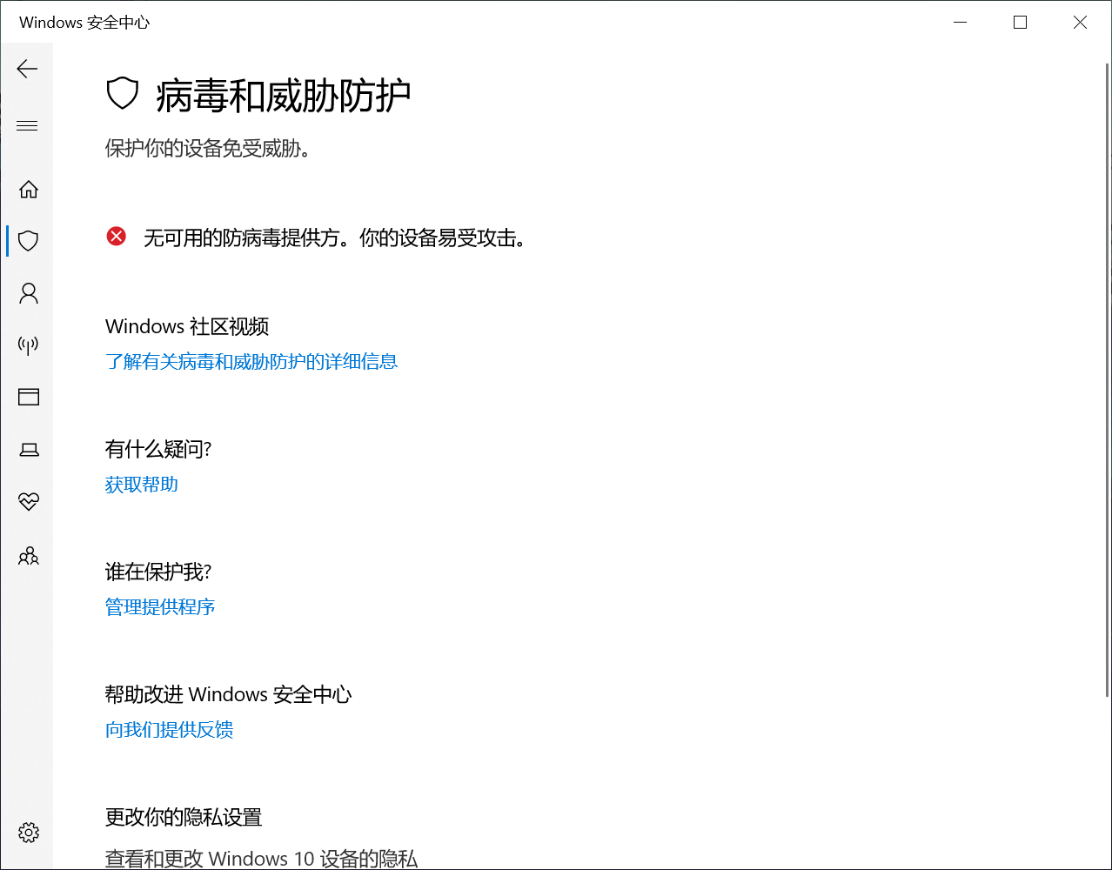Open the Home sidebar icon
The width and height of the screenshot is (1112, 870).
pos(29,189)
